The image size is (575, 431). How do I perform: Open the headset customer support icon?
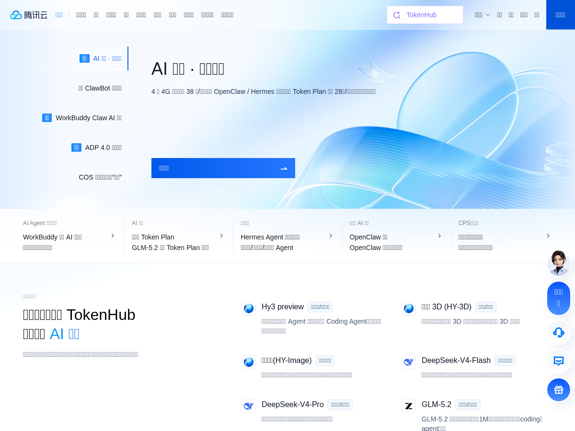coord(559,332)
